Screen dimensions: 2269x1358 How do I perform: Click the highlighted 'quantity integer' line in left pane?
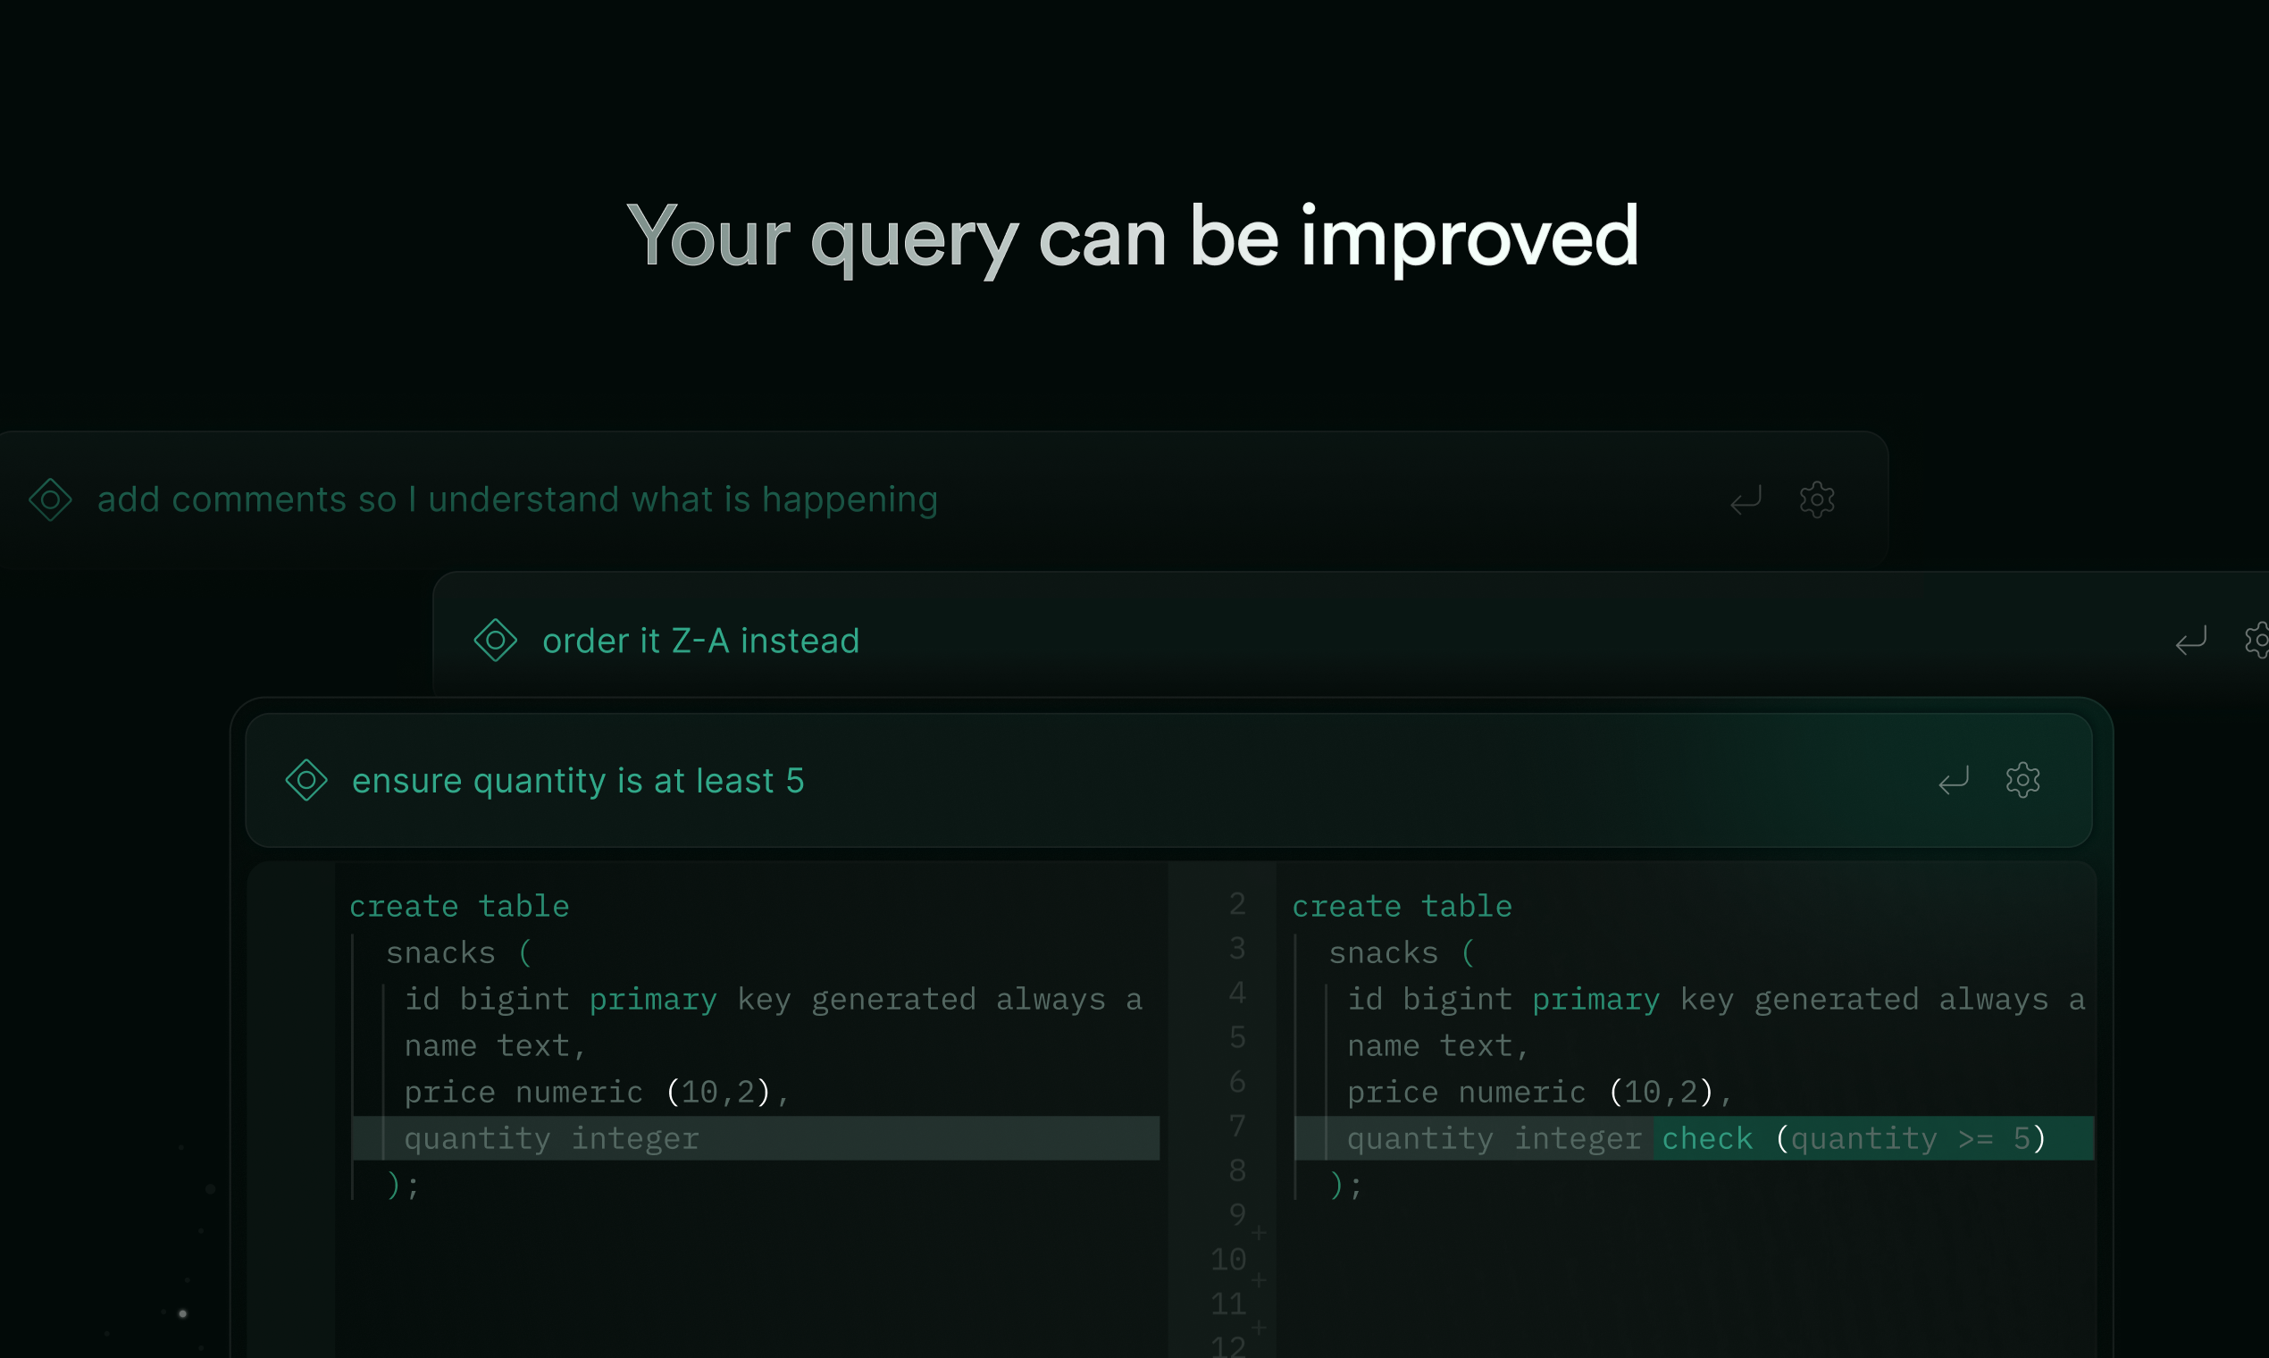coord(552,1138)
